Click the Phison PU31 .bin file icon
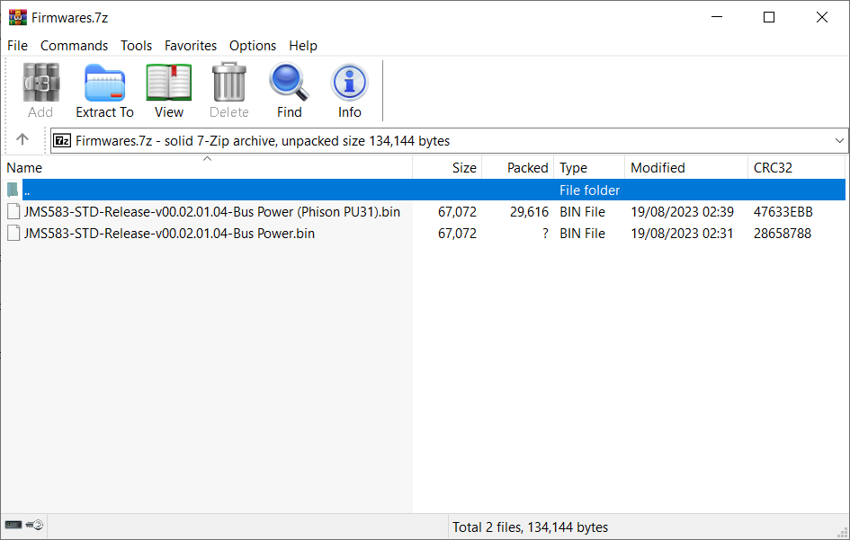The image size is (850, 540). coord(14,212)
